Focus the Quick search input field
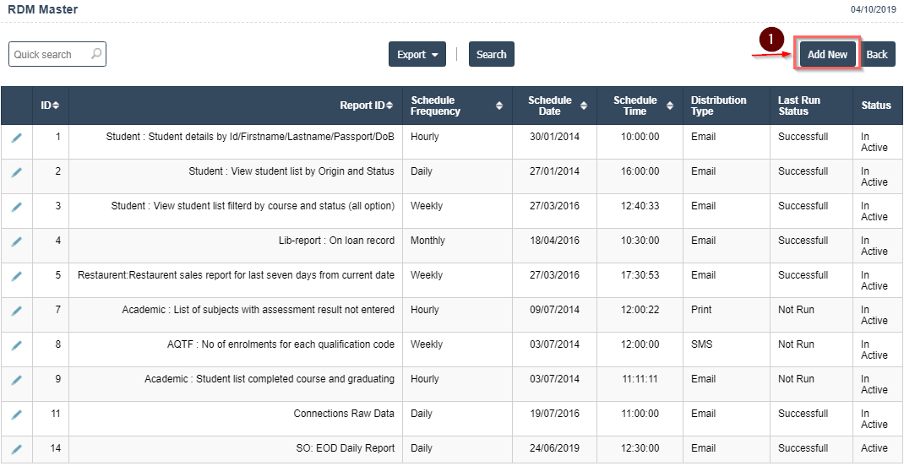The width and height of the screenshot is (904, 466). tap(49, 54)
